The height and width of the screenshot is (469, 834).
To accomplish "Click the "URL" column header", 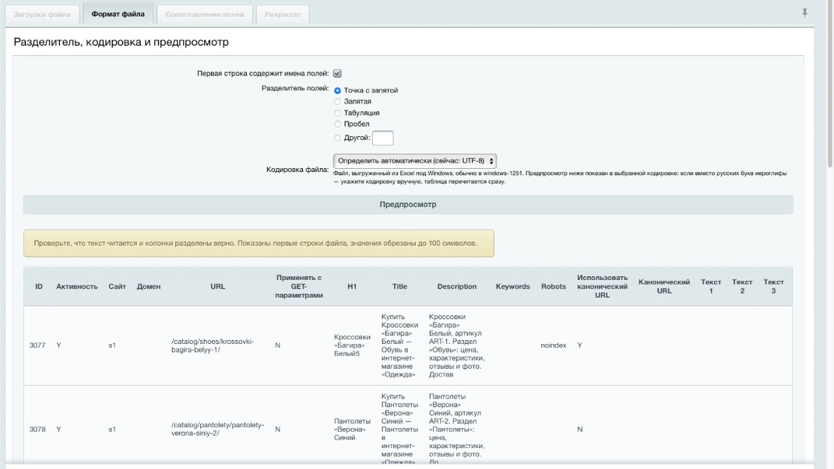I will (x=218, y=287).
